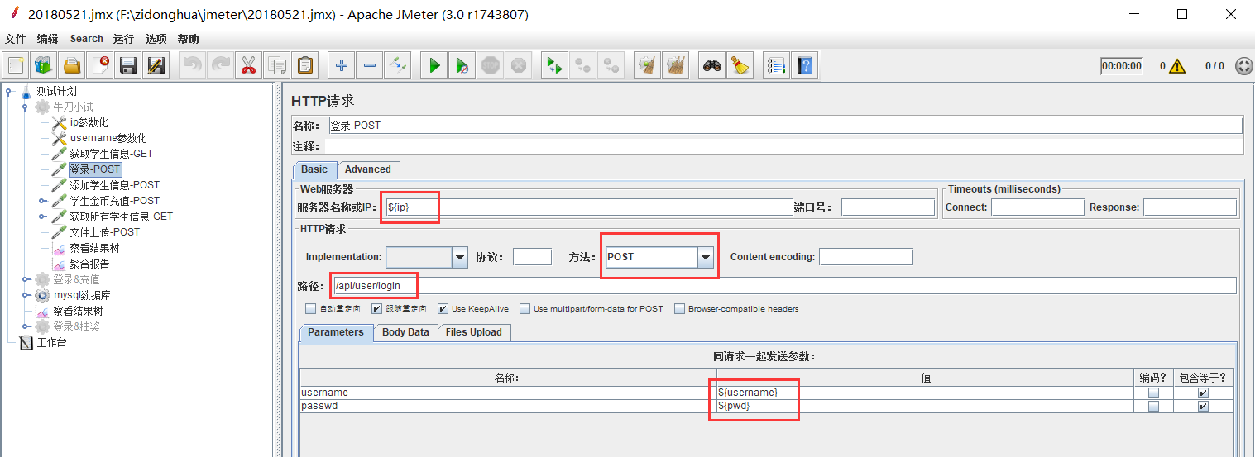This screenshot has width=1255, height=457.
Task: Start the test with green play icon
Action: tap(434, 64)
